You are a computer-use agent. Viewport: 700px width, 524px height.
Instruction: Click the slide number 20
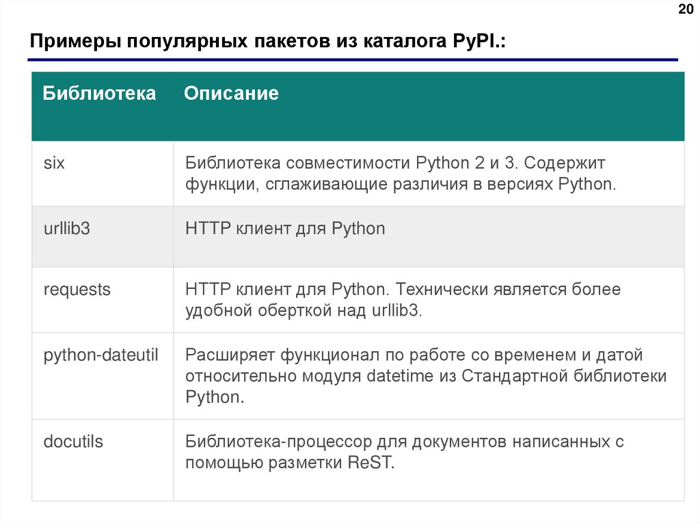click(684, 9)
